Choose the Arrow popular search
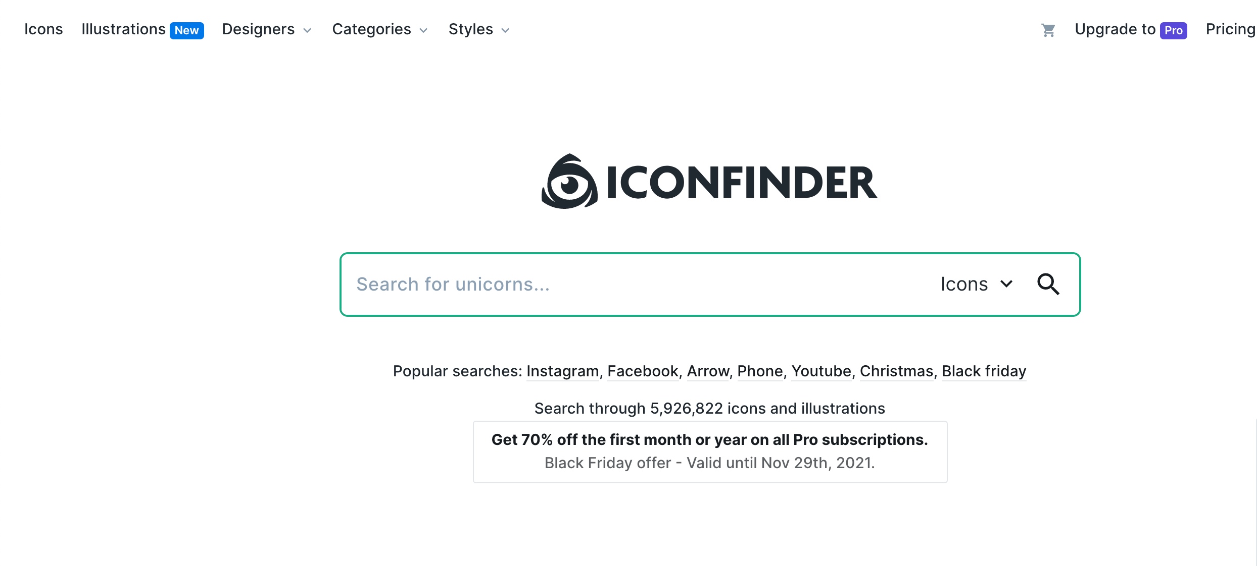 pos(708,371)
